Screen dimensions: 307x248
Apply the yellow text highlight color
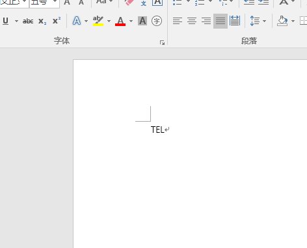98,21
